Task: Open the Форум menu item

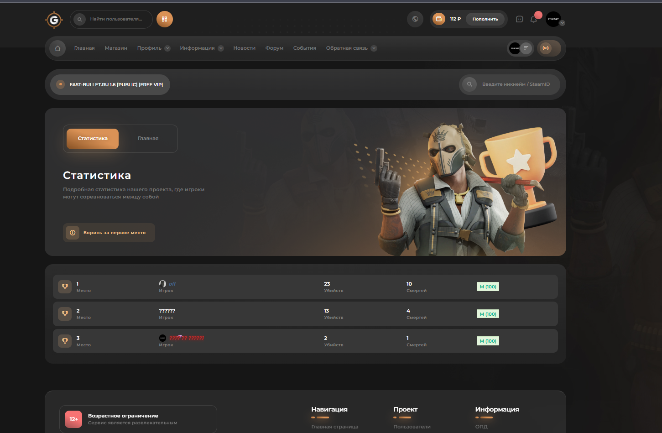Action: click(x=275, y=48)
